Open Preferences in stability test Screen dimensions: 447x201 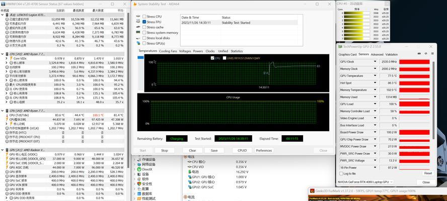[x=264, y=150]
